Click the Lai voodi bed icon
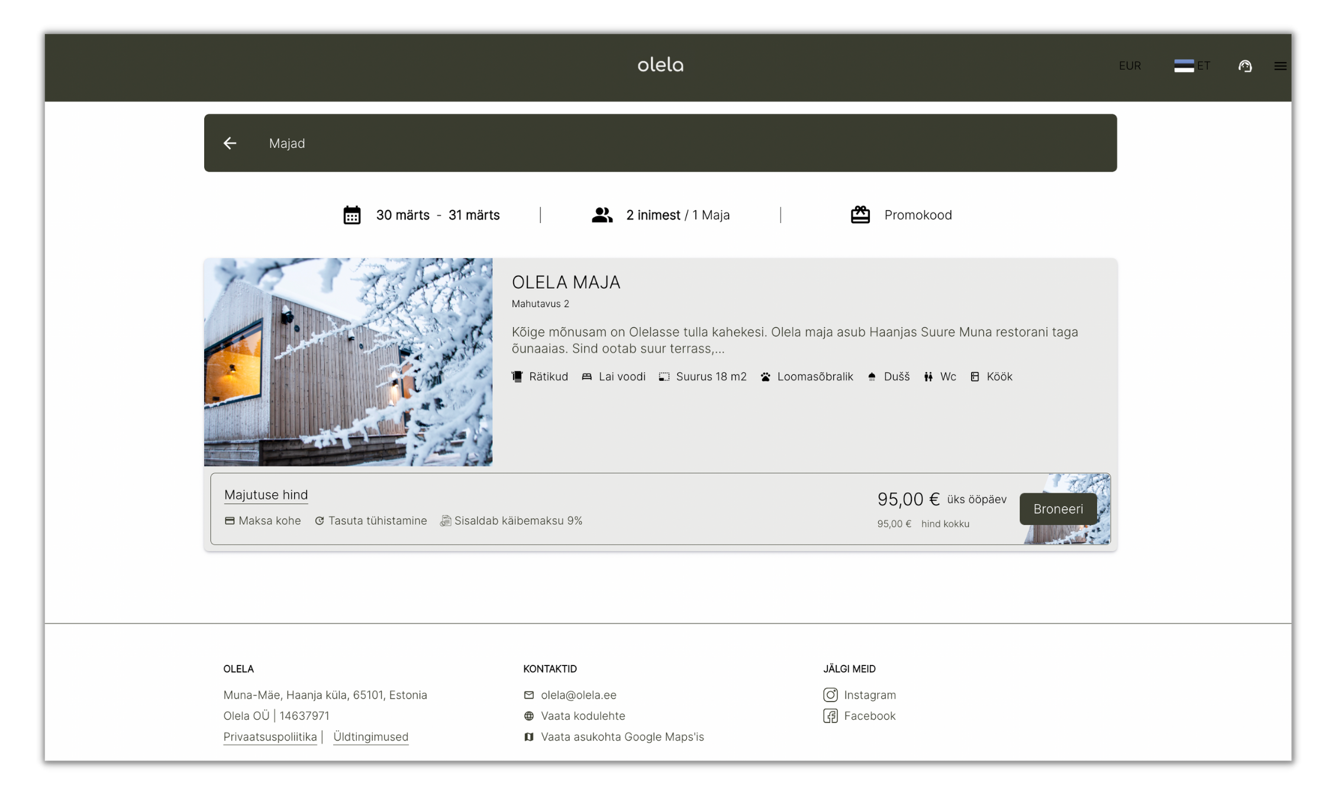 click(587, 377)
